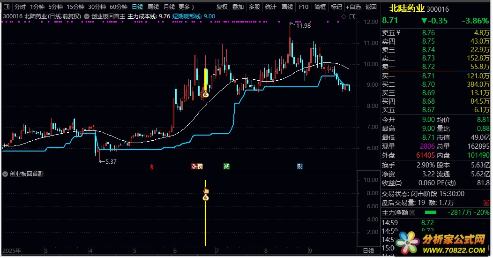This screenshot has height=258, width=493.
Task: Click the green 减 marker under the chart
Action: (x=226, y=166)
